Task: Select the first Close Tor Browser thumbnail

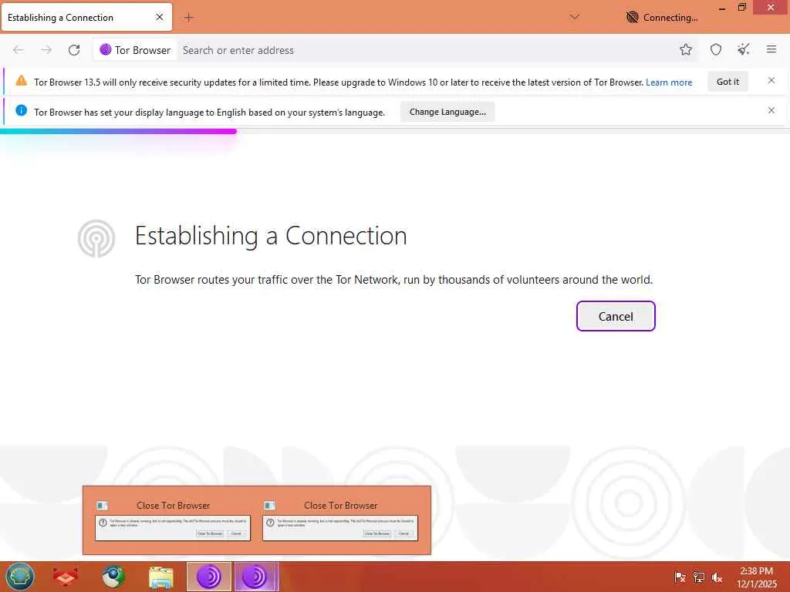Action: [173, 521]
